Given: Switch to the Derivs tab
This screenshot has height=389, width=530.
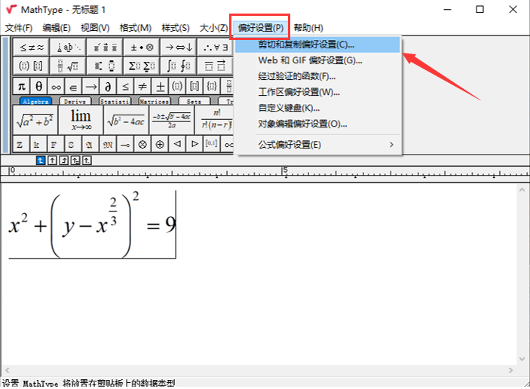Looking at the screenshot, I should tap(75, 101).
